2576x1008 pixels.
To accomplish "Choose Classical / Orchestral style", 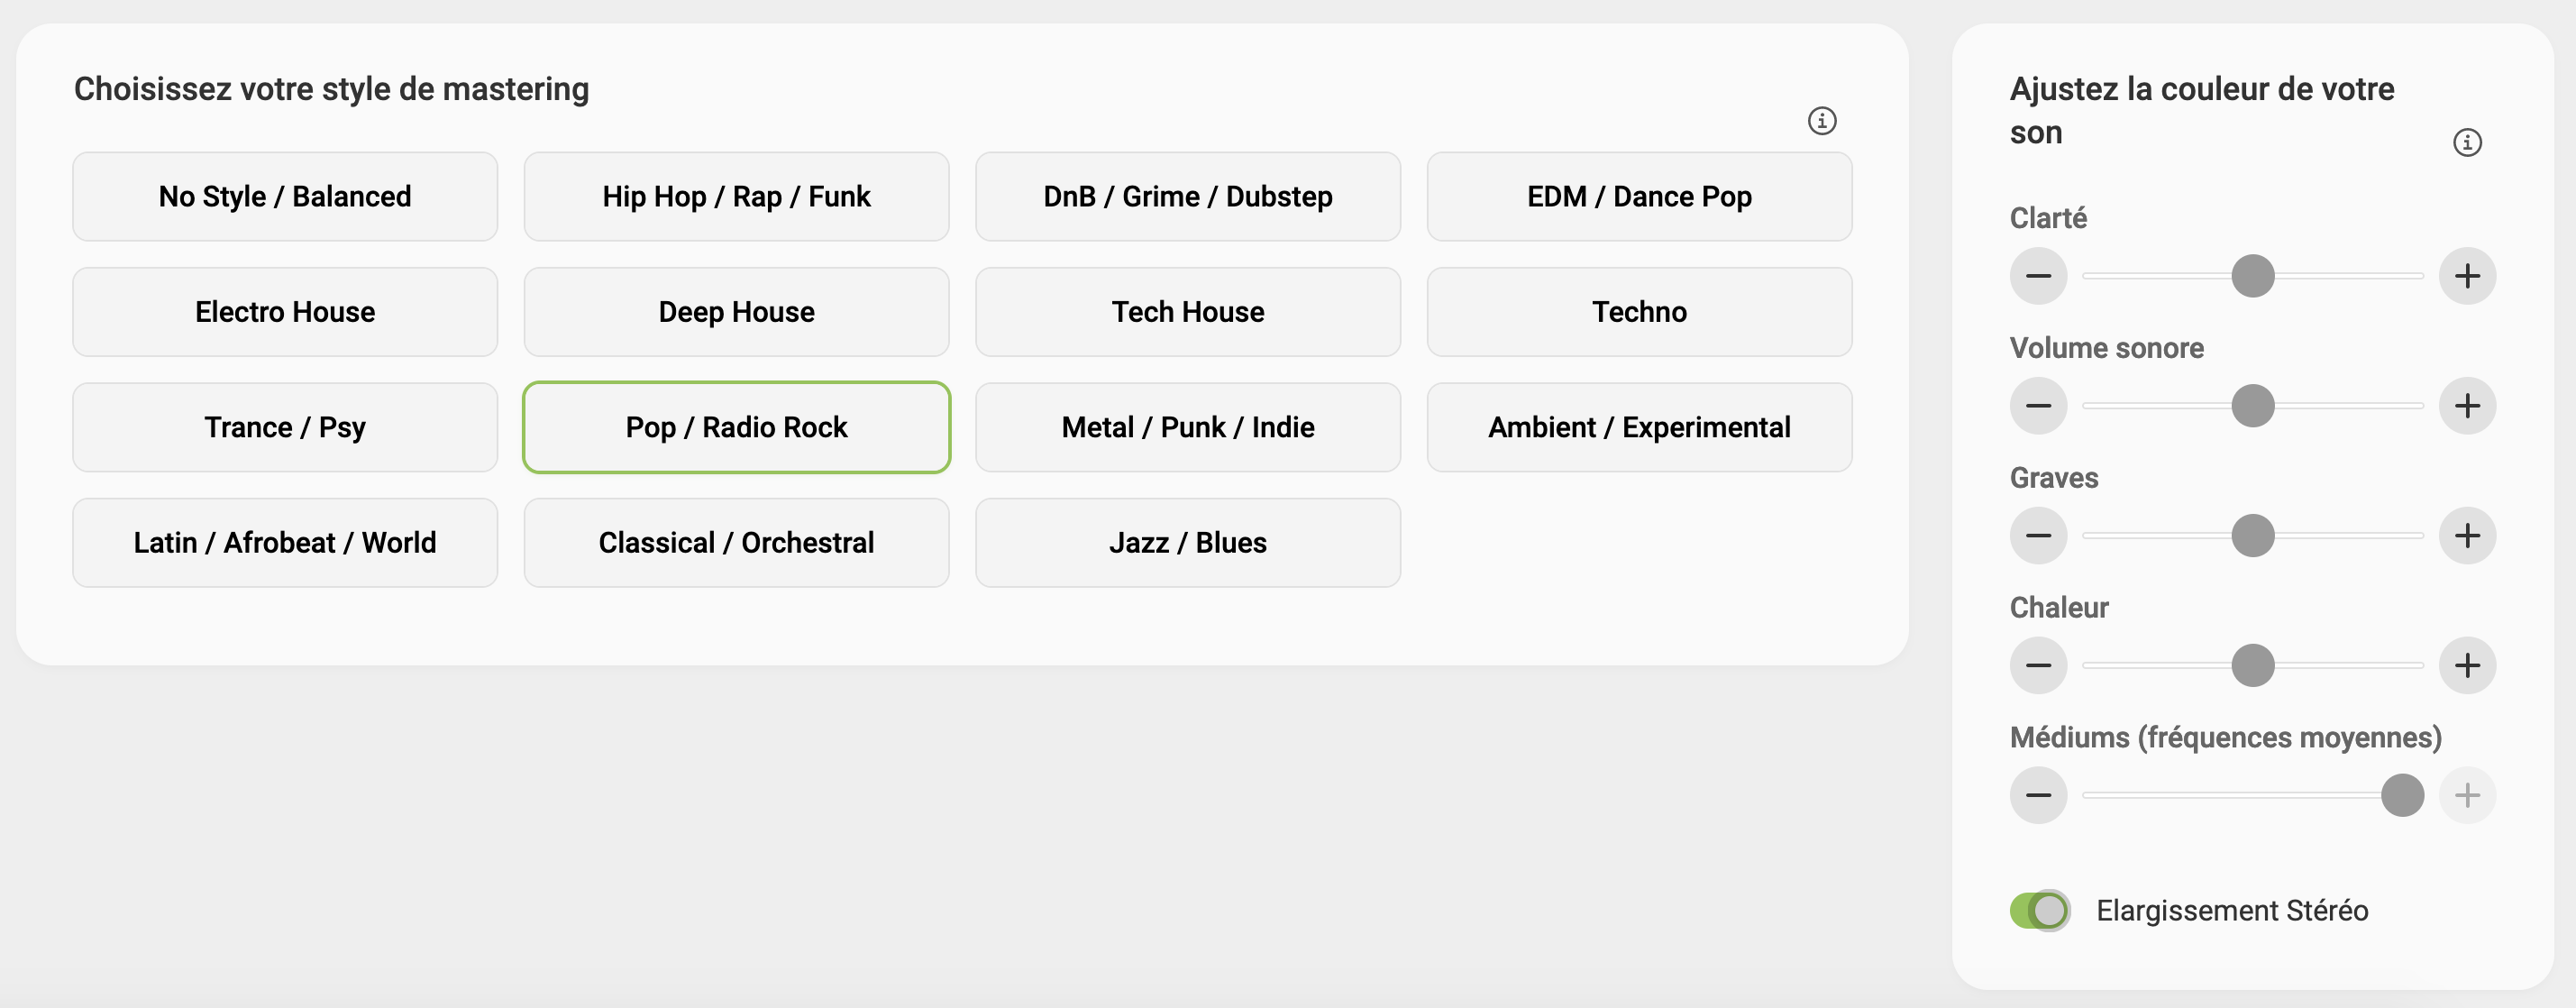I will point(736,543).
